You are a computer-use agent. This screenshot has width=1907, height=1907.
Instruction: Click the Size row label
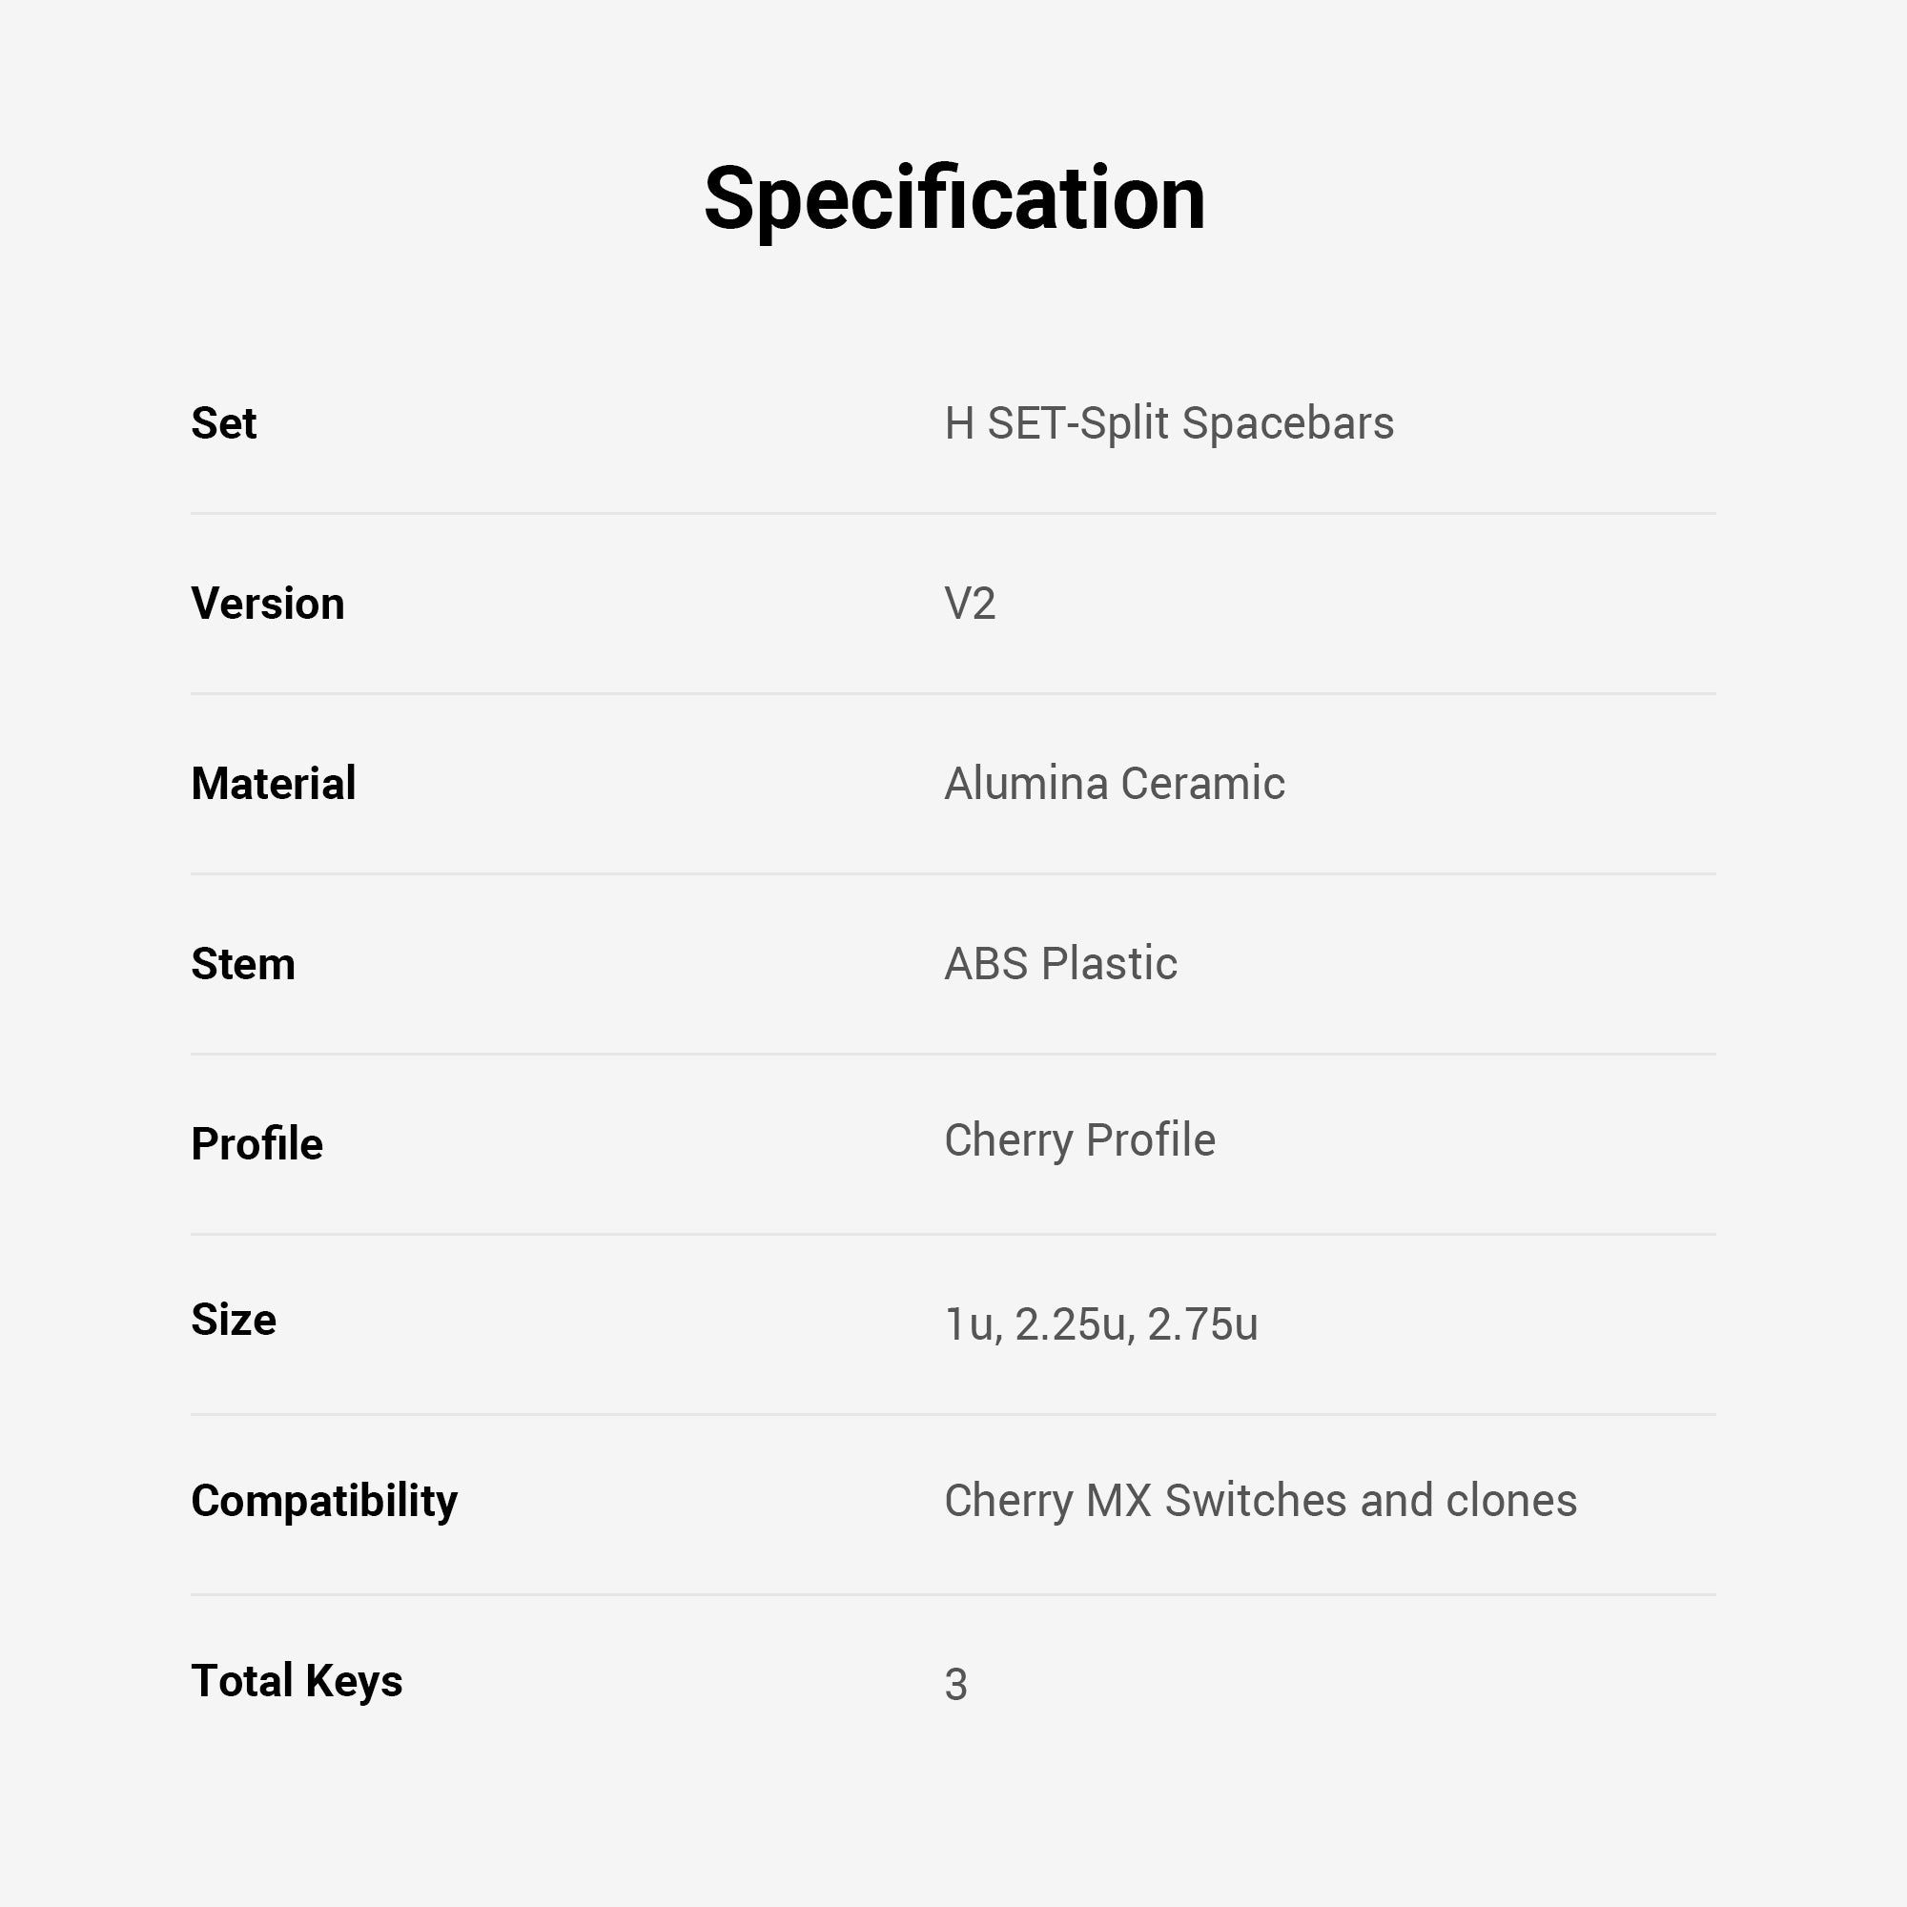pos(233,1320)
